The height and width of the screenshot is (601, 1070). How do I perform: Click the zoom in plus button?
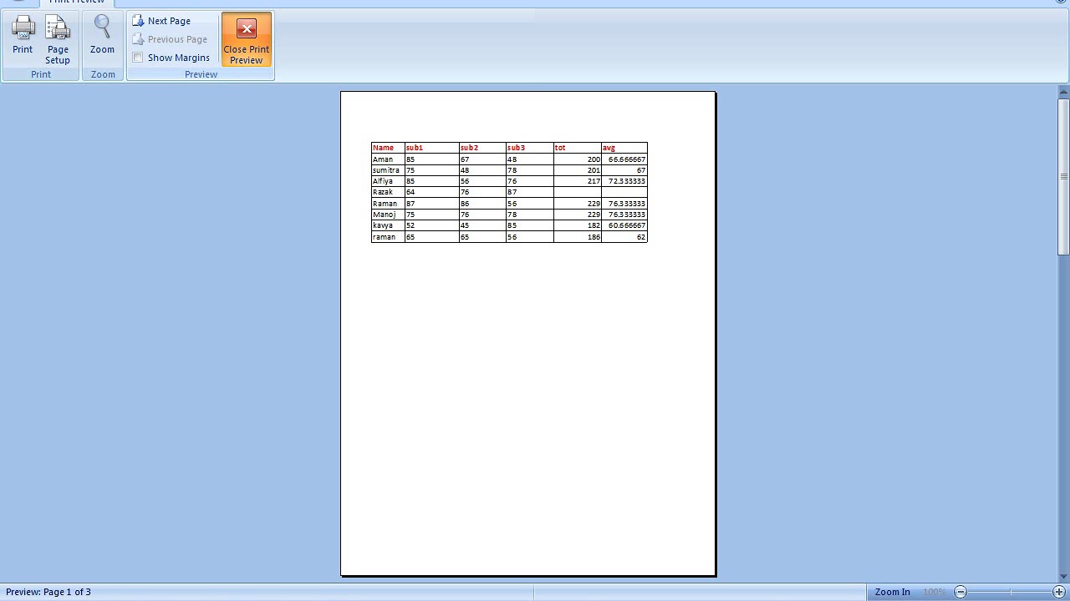(x=1059, y=592)
